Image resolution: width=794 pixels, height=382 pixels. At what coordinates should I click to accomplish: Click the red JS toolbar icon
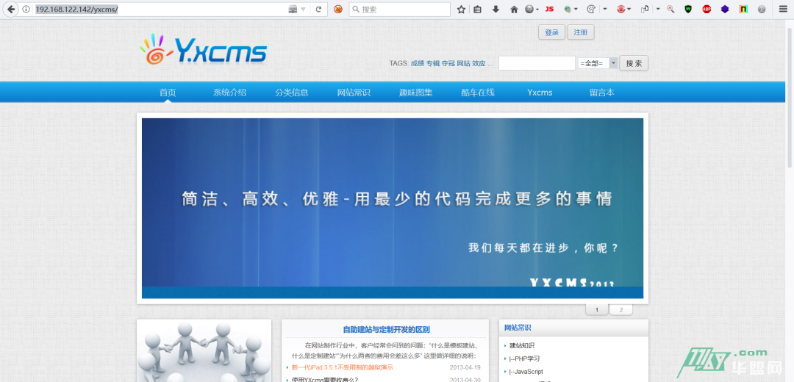pos(549,9)
